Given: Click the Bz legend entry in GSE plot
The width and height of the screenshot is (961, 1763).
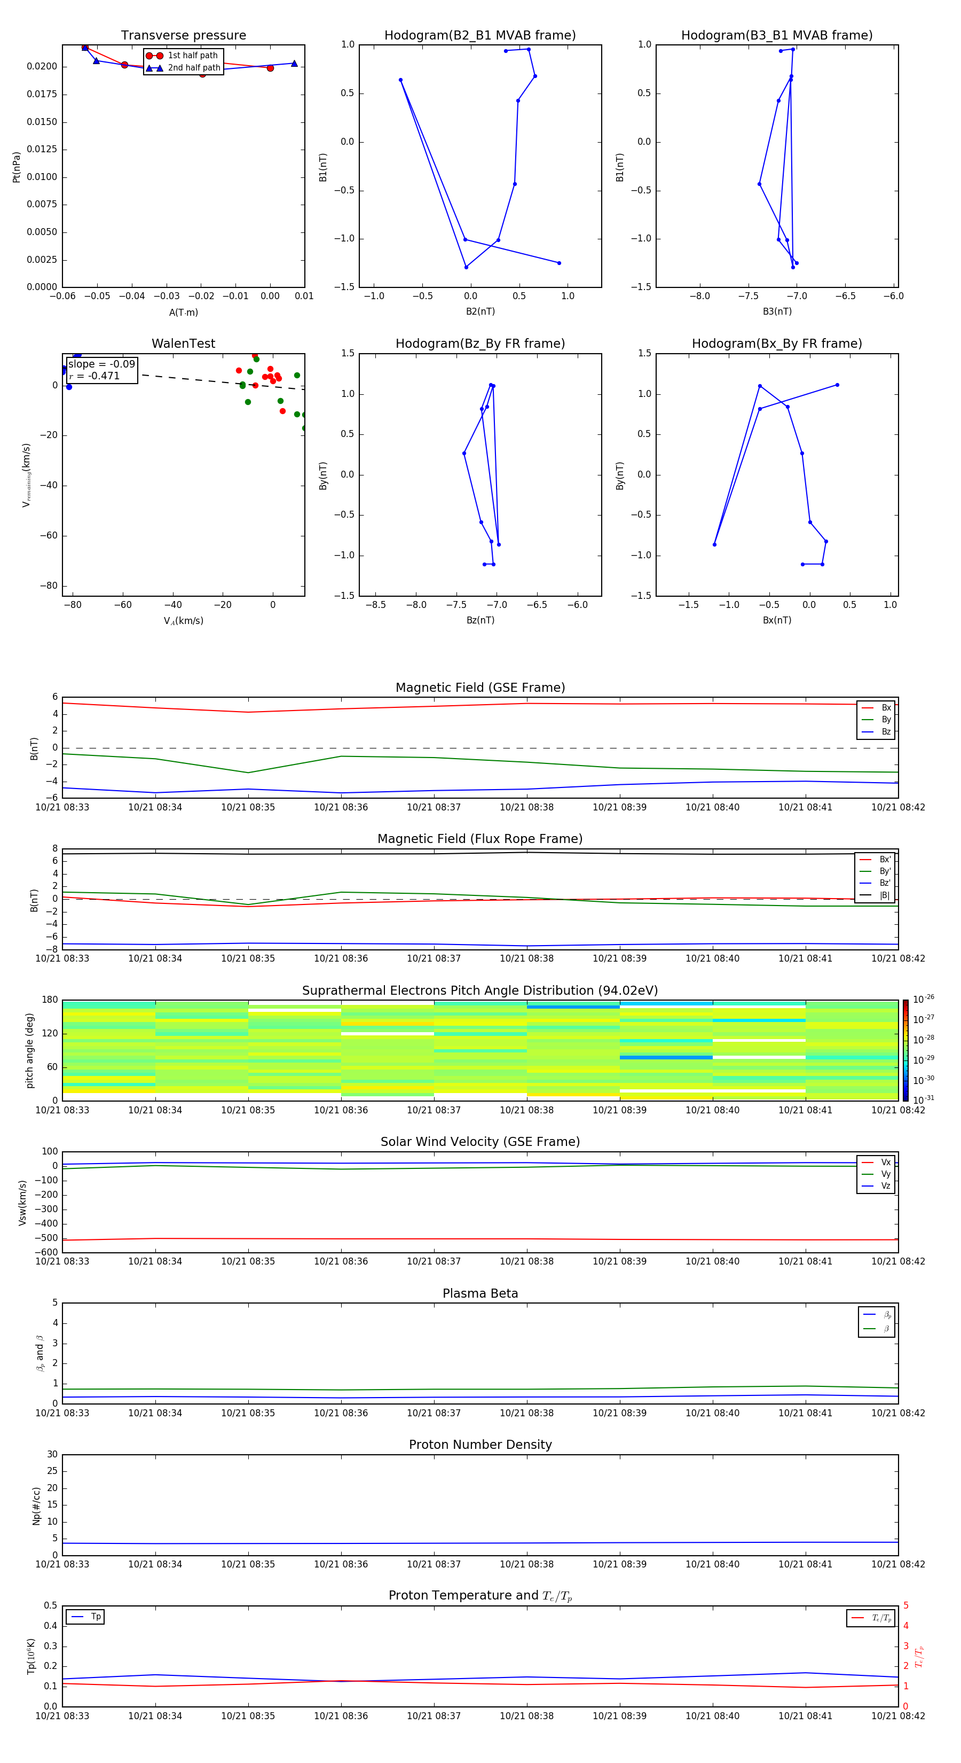Looking at the screenshot, I should (x=876, y=731).
